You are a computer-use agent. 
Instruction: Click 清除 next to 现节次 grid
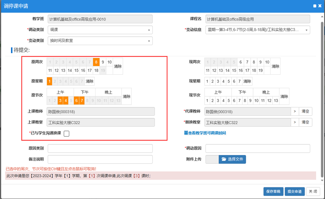[x=284, y=97]
